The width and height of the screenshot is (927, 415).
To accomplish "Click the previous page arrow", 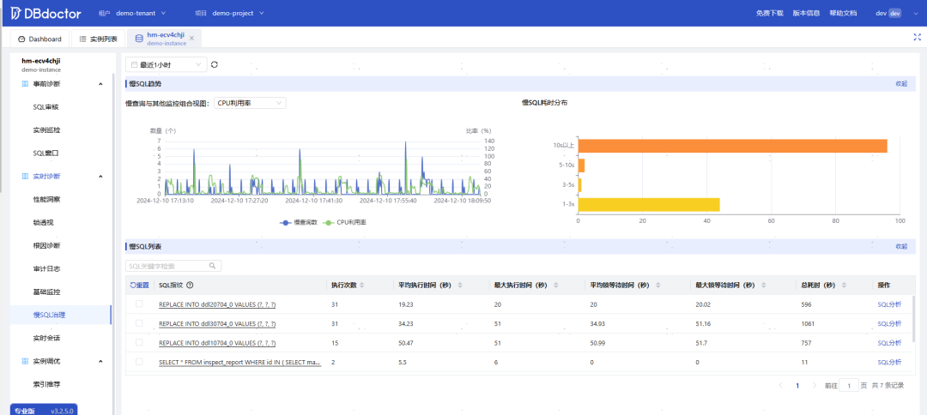I will coord(780,386).
